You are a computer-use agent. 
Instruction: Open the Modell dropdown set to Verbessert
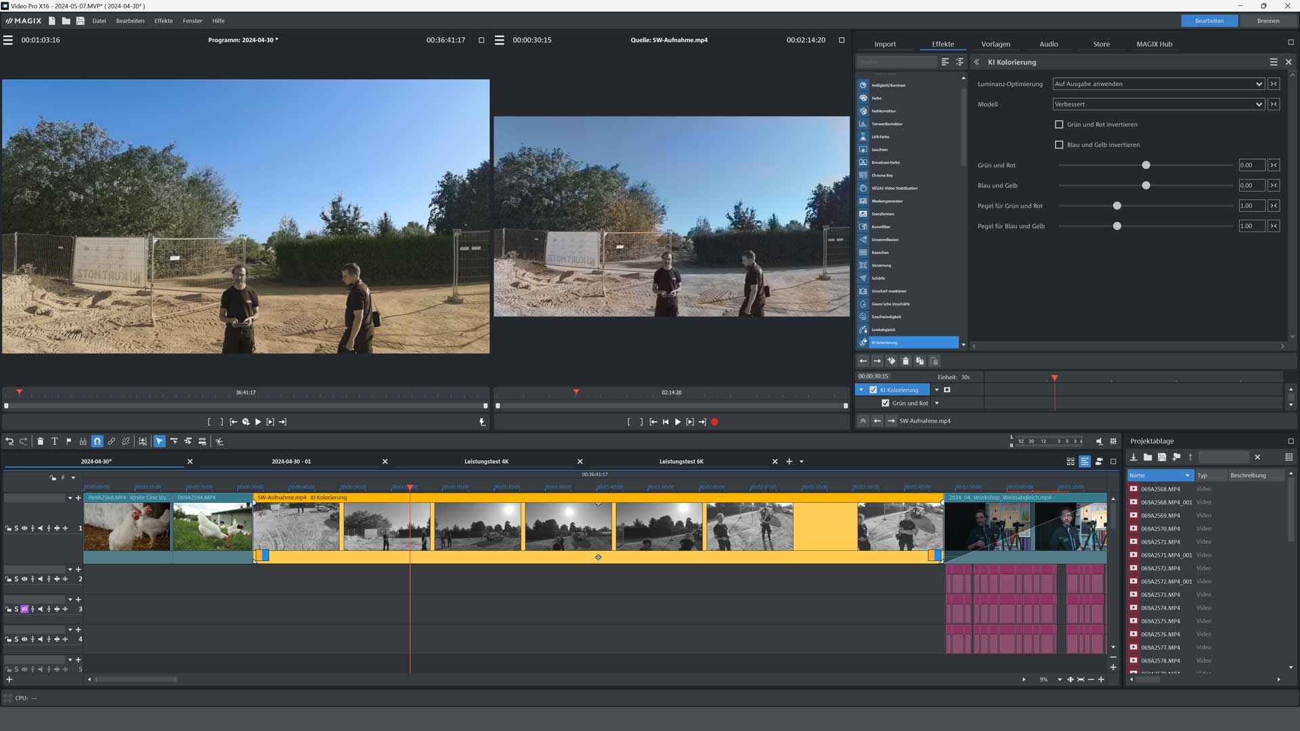(x=1158, y=104)
